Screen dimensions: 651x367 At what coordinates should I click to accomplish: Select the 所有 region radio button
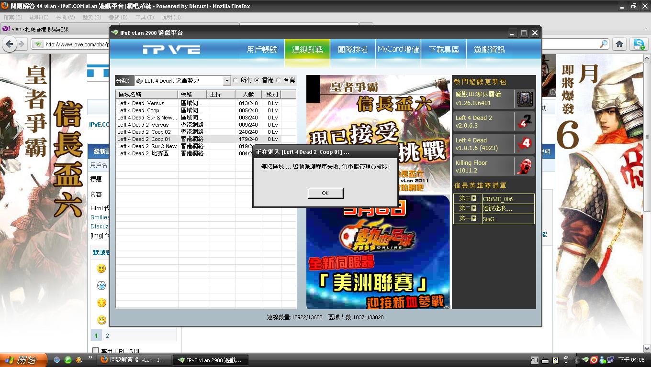click(236, 81)
